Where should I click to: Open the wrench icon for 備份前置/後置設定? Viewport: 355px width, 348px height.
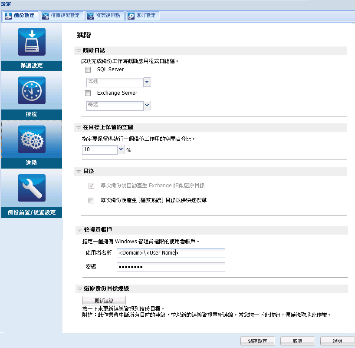(x=32, y=188)
